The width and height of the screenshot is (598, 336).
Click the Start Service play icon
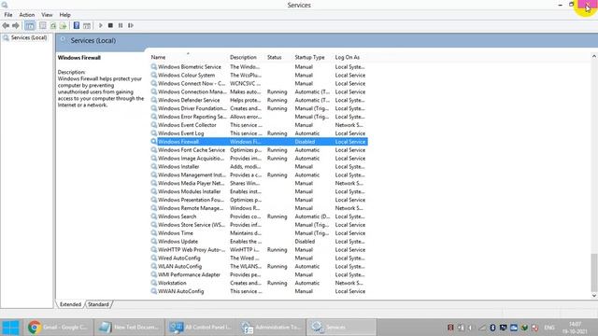click(x=101, y=25)
